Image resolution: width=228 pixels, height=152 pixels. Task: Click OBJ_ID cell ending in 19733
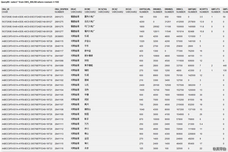(27, 149)
